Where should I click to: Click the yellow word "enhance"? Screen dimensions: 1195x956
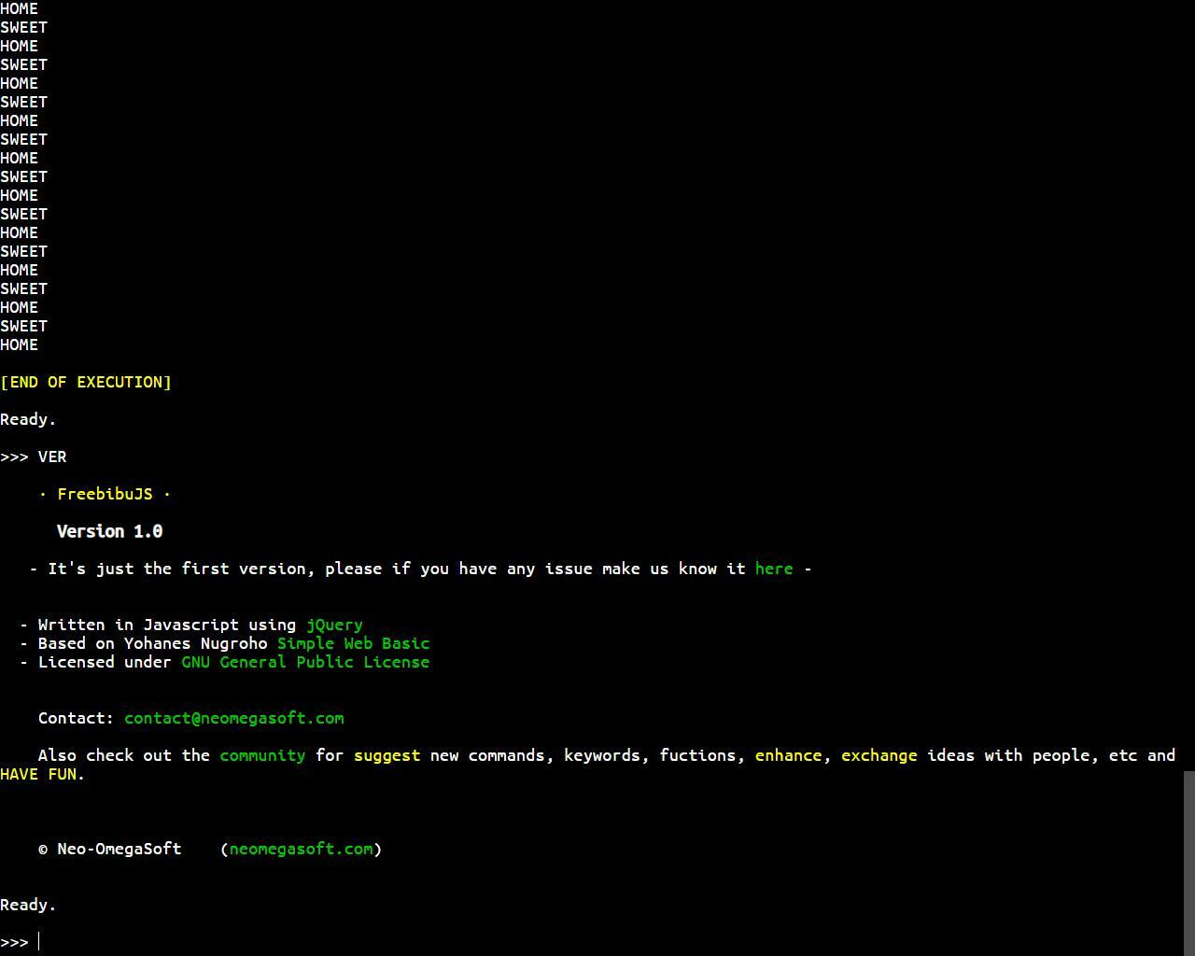788,755
